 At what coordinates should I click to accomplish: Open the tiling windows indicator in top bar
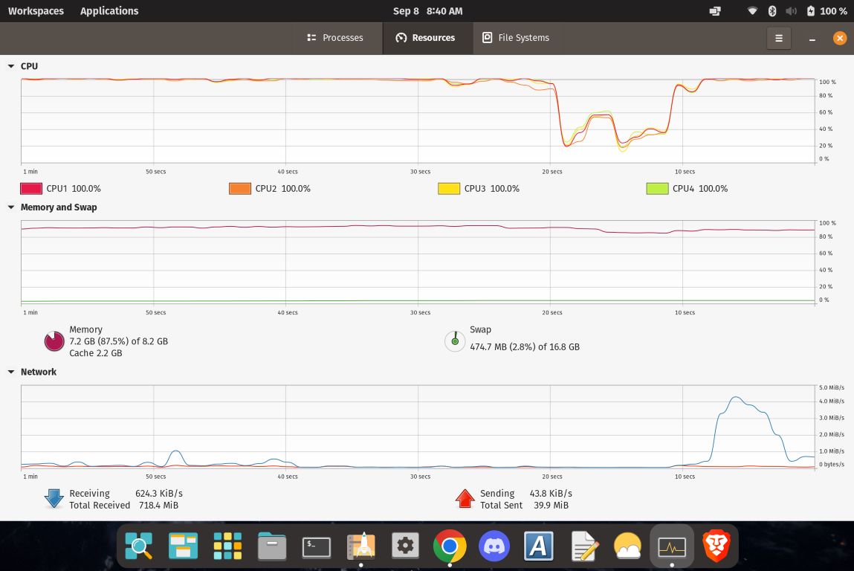(715, 11)
